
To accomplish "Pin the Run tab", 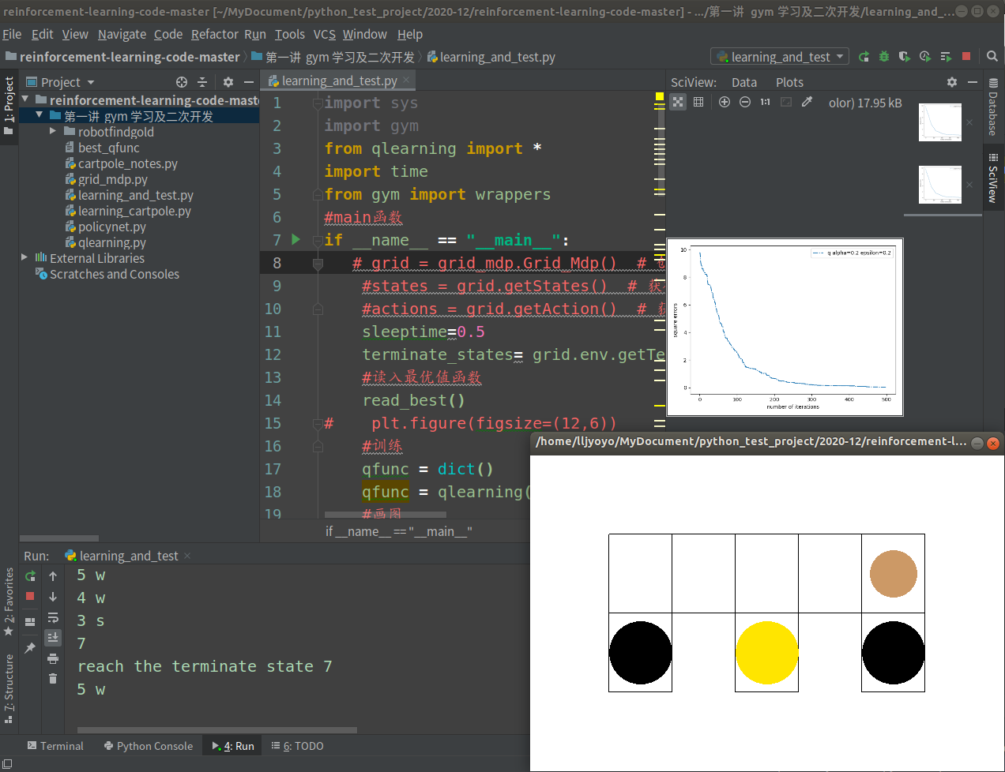I will 30,648.
